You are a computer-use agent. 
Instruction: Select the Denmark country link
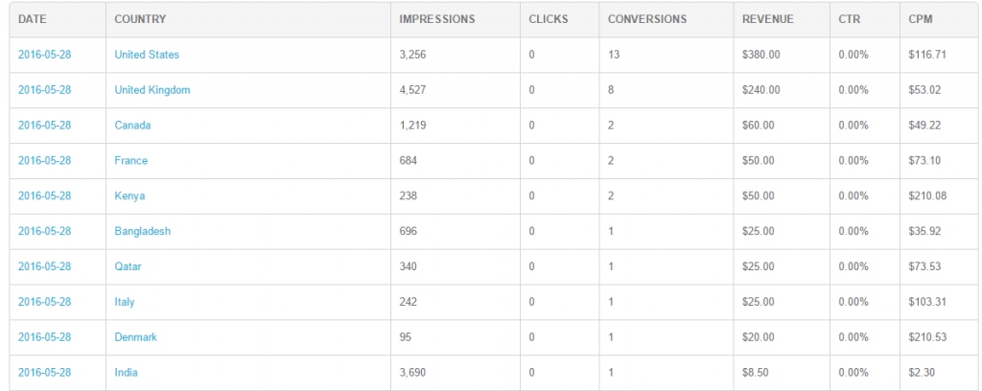click(135, 337)
